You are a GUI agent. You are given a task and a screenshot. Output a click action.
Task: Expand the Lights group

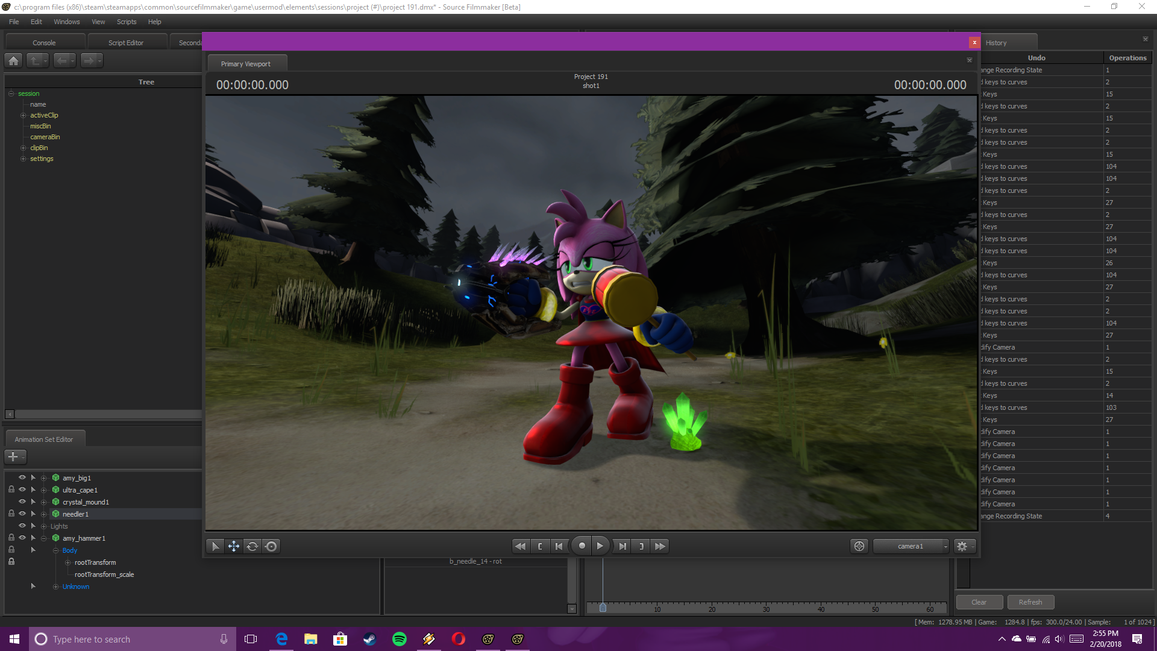[x=43, y=526]
